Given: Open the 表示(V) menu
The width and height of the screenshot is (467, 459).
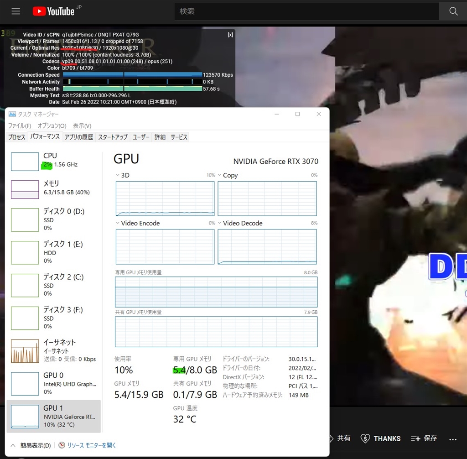Looking at the screenshot, I should (x=82, y=126).
